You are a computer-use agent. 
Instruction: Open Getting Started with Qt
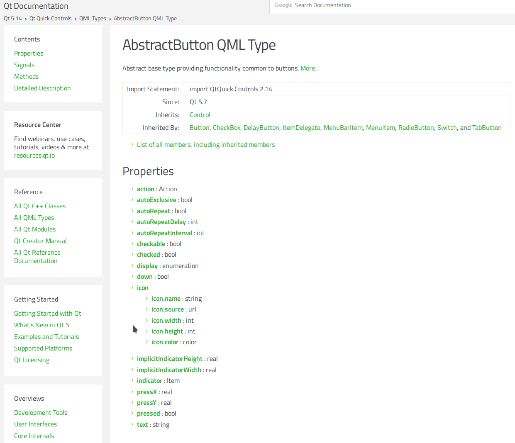point(48,314)
